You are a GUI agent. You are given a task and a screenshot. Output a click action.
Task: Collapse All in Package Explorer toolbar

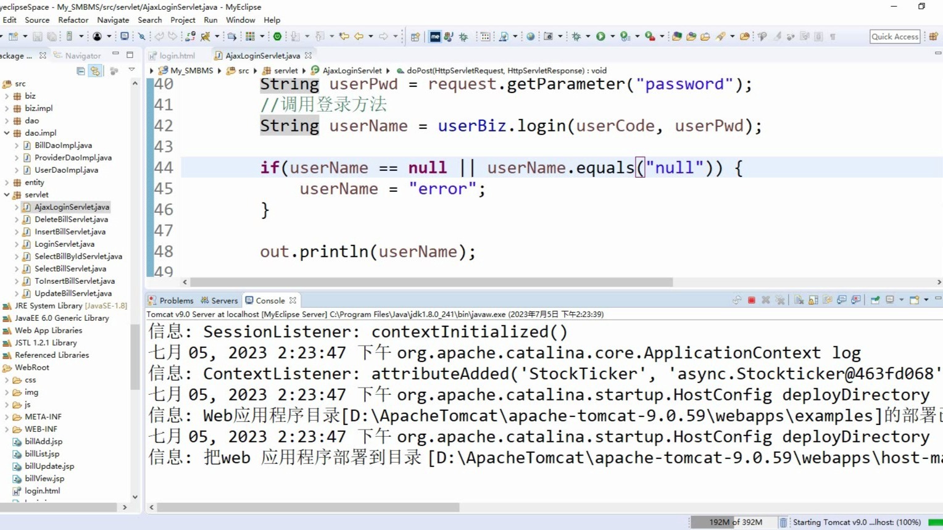[x=81, y=71]
